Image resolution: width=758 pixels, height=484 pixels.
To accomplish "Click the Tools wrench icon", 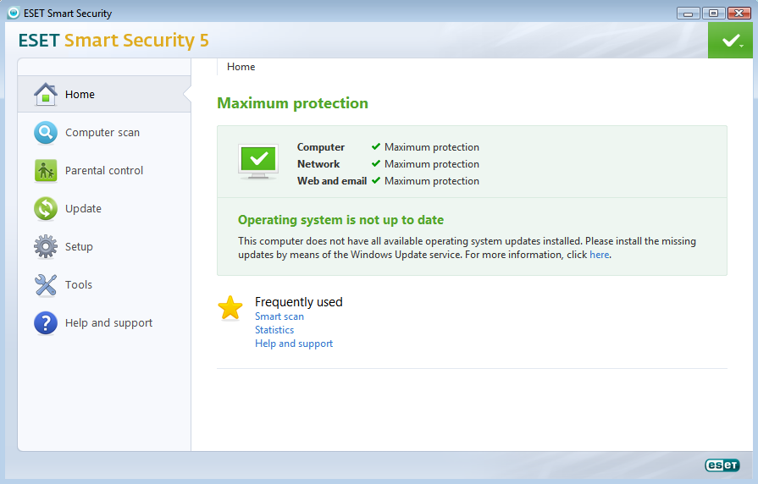I will point(46,285).
